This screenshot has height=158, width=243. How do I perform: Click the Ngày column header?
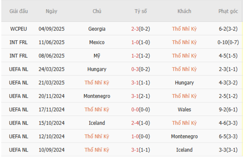(52, 11)
